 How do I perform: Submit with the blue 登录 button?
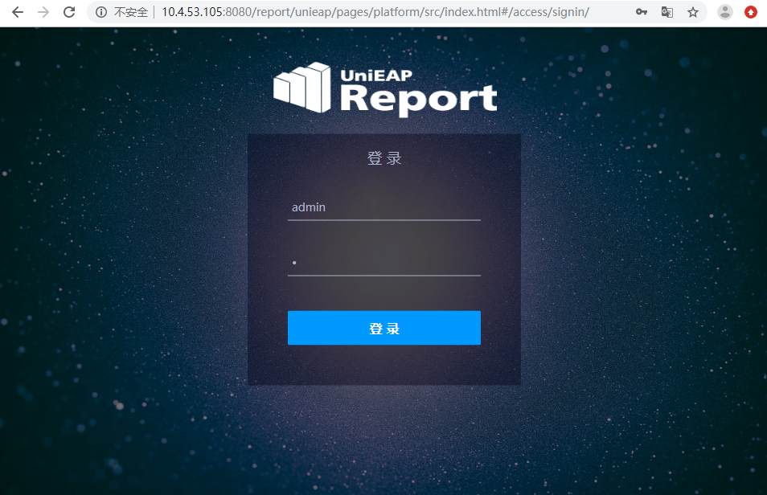(x=384, y=328)
